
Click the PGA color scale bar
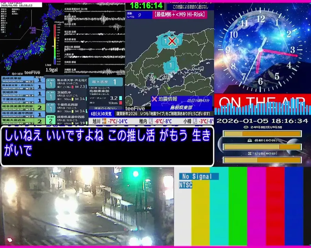click(54, 44)
